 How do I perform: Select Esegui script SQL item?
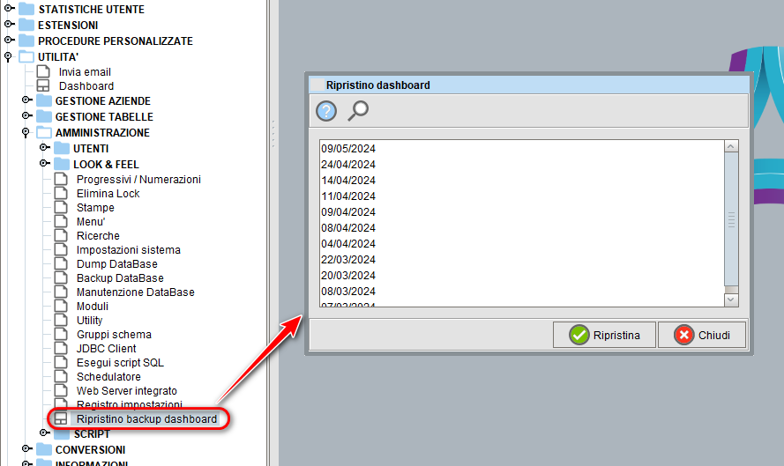(x=120, y=363)
